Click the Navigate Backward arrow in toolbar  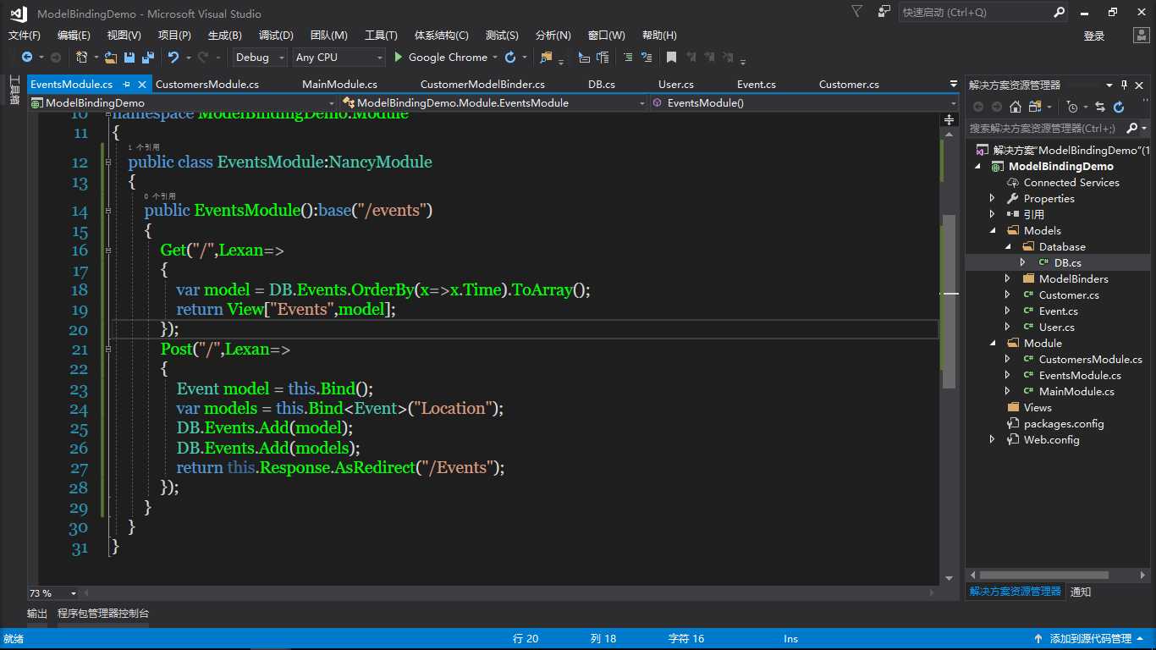pos(27,58)
